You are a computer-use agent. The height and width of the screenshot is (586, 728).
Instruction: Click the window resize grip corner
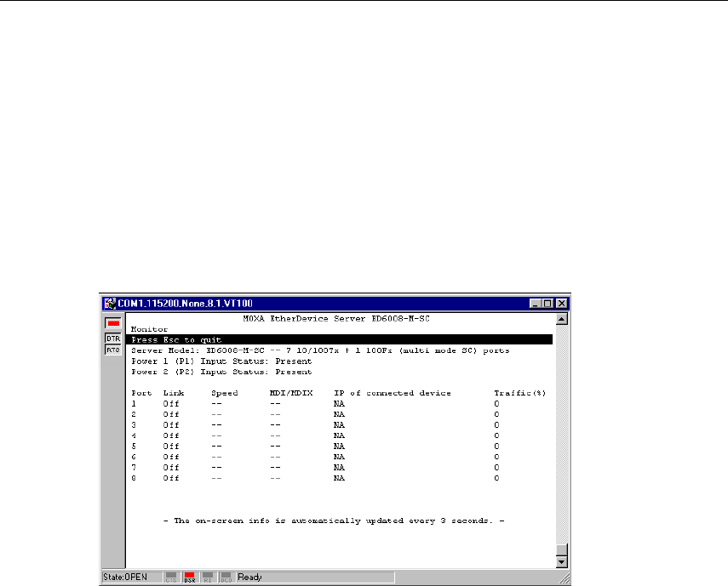pos(565,578)
